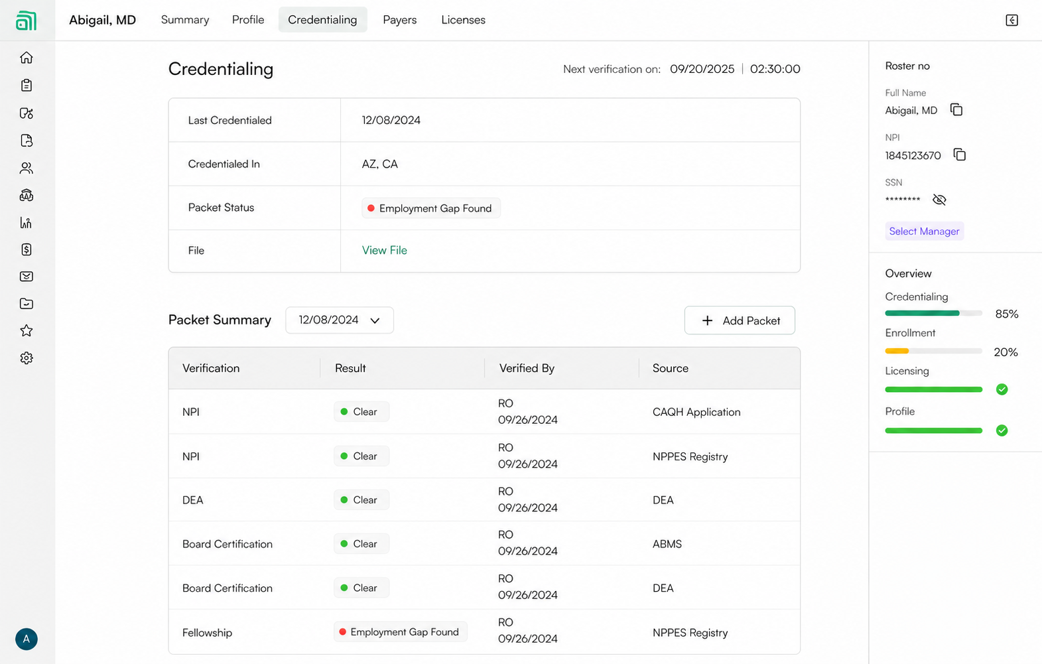1042x664 pixels.
Task: Open the dollar billing sidebar icon
Action: [27, 249]
